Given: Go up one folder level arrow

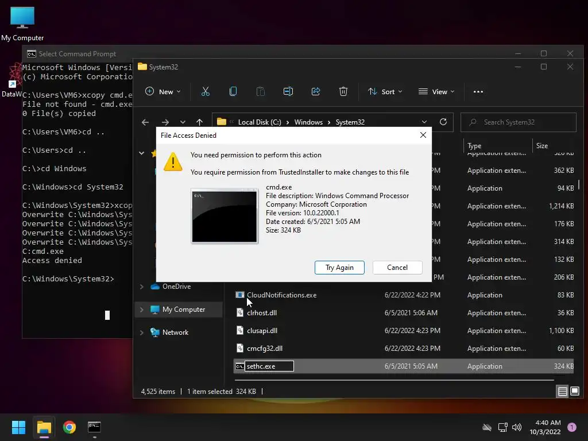Looking at the screenshot, I should click(199, 122).
